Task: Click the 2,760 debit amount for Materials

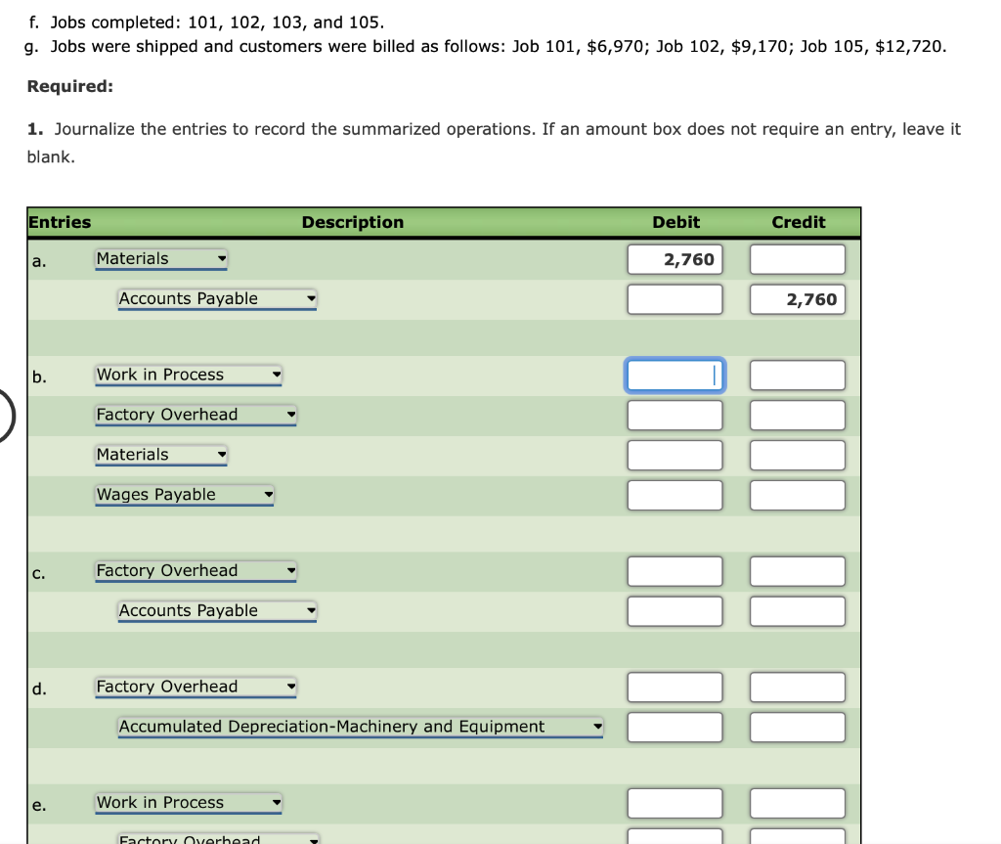Action: click(675, 258)
